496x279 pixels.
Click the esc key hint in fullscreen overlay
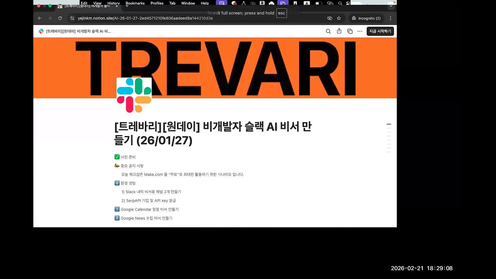coord(281,13)
